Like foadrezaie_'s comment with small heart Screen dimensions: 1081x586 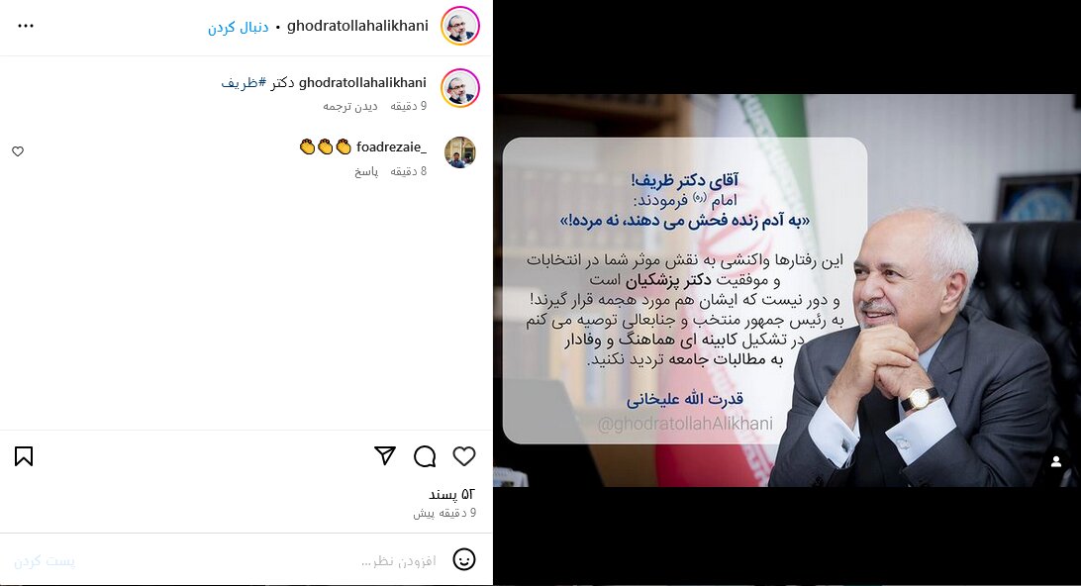coord(18,151)
